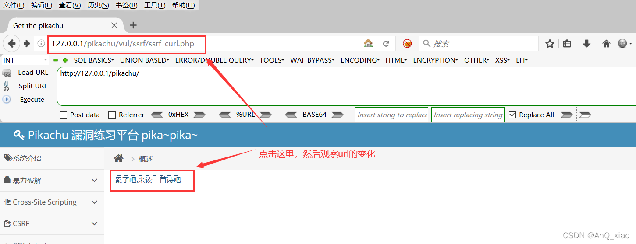This screenshot has width=636, height=244.
Task: Open HTML dropdown menu
Action: [x=396, y=60]
